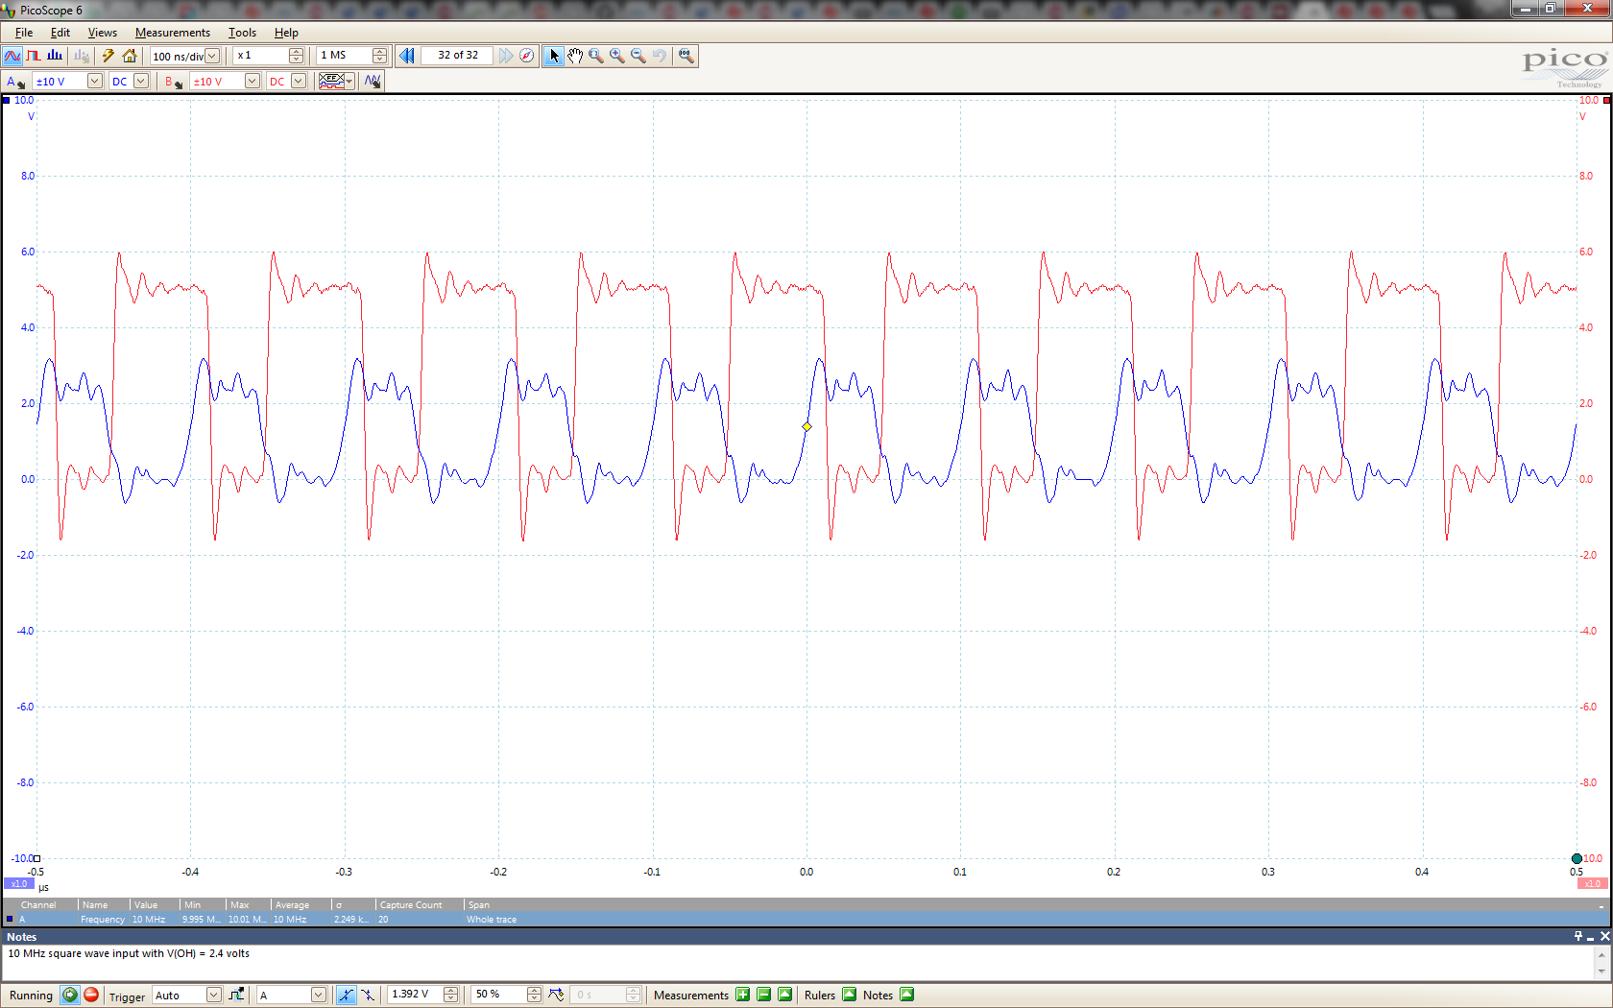The width and height of the screenshot is (1613, 1008).
Task: Open the Home view icon
Action: click(x=130, y=56)
